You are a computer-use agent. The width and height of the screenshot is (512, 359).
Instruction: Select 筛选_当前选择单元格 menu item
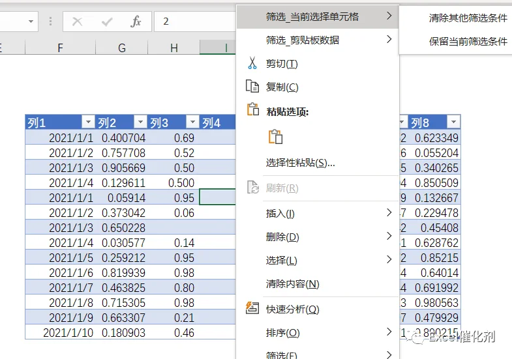[x=318, y=16]
